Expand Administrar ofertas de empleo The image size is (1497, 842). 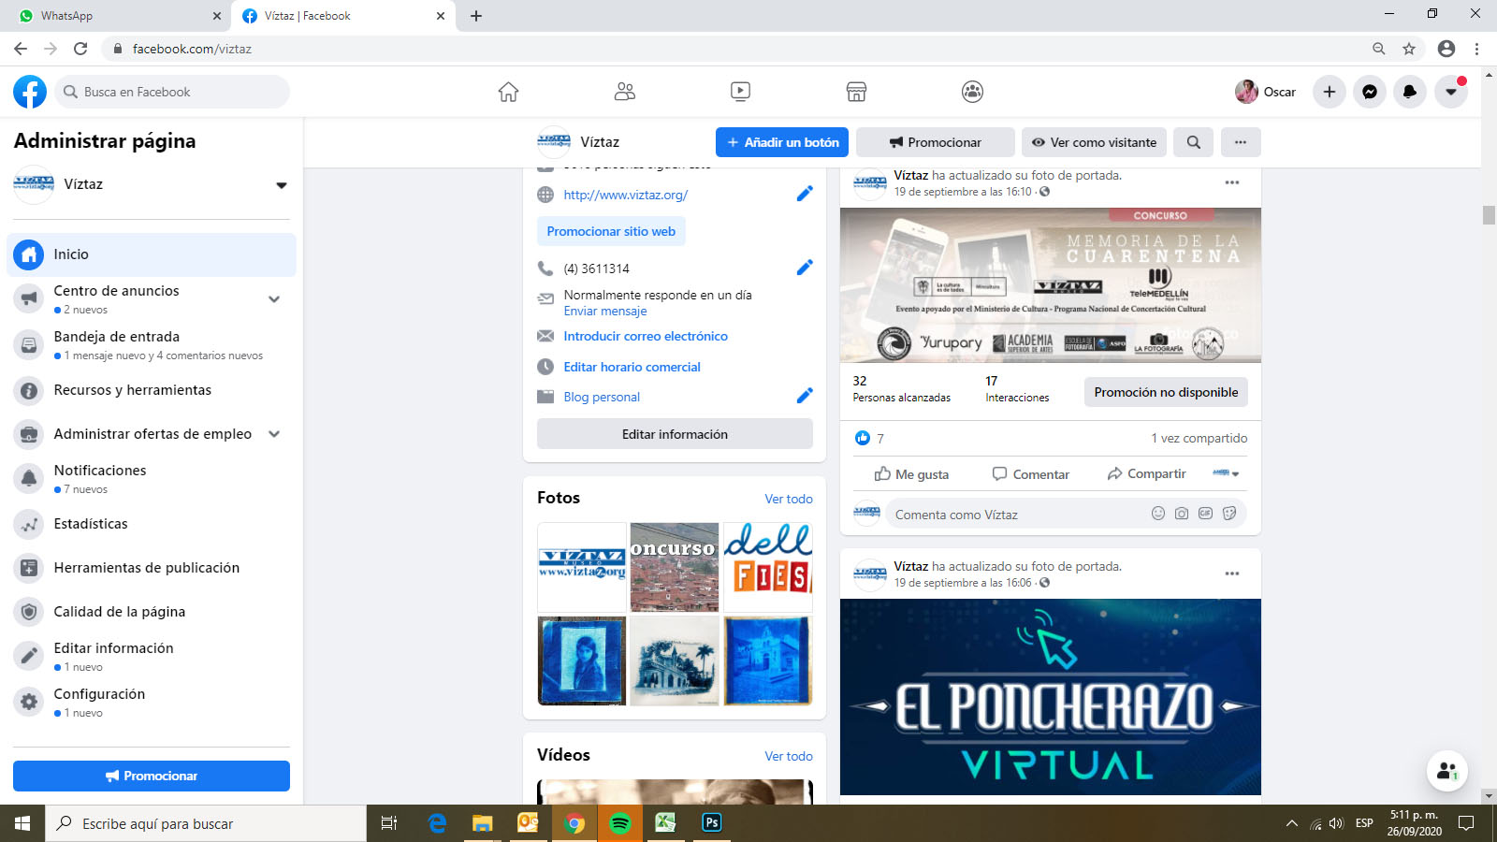[274, 434]
